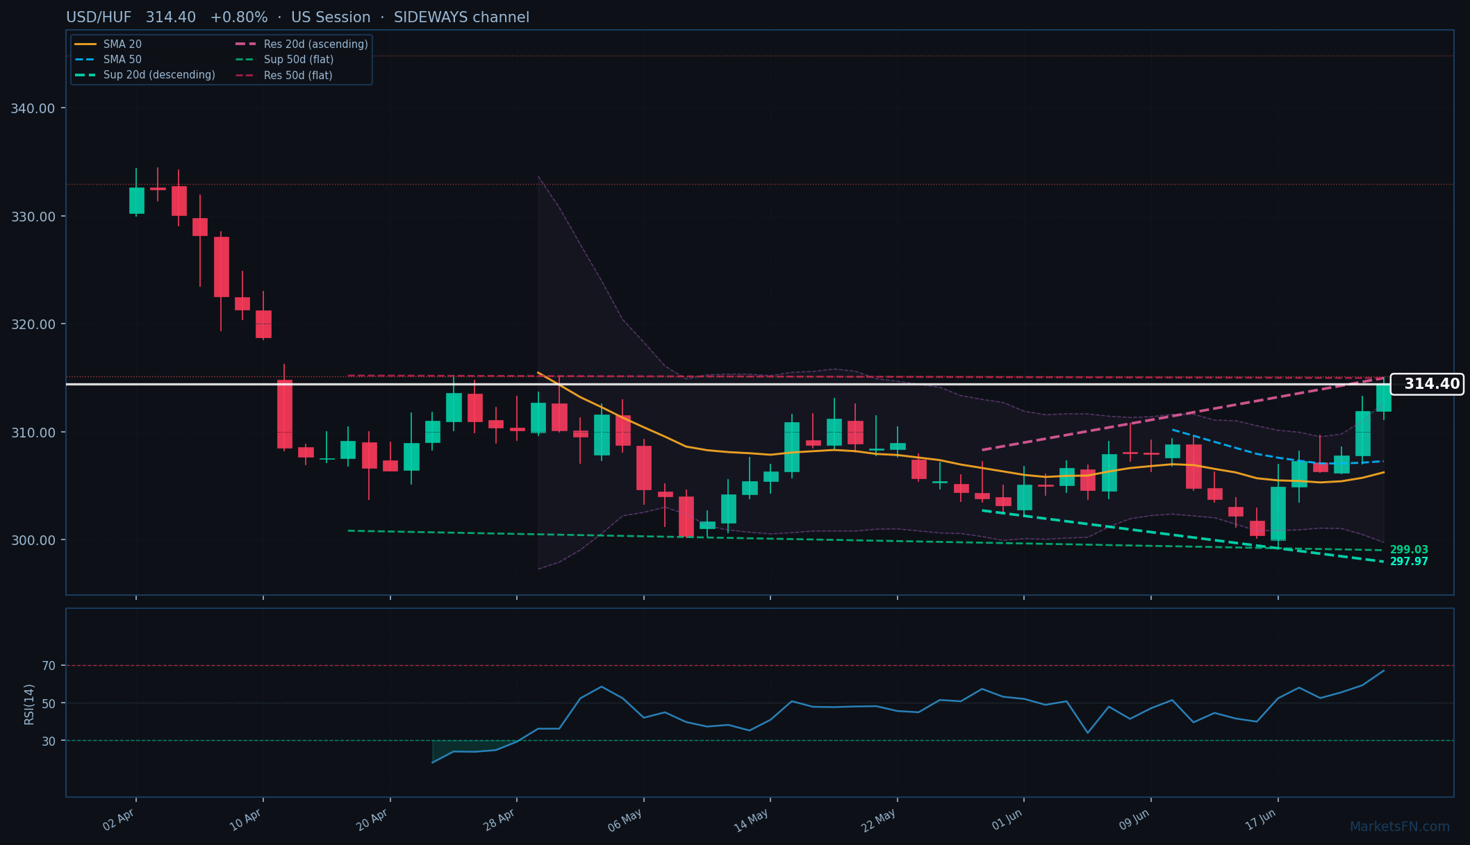Click the RSI 70 overbought label
The image size is (1470, 845).
[x=49, y=666]
